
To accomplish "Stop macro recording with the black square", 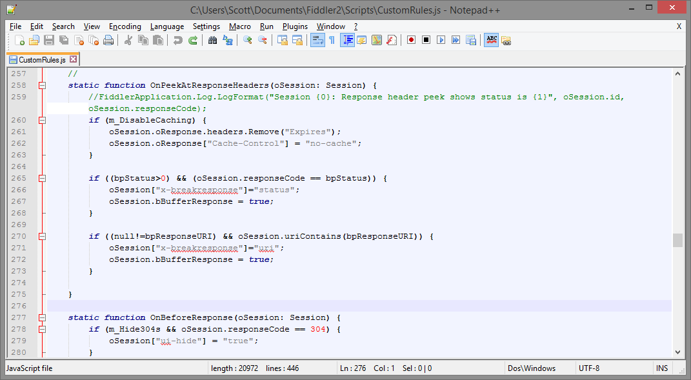I will point(426,41).
